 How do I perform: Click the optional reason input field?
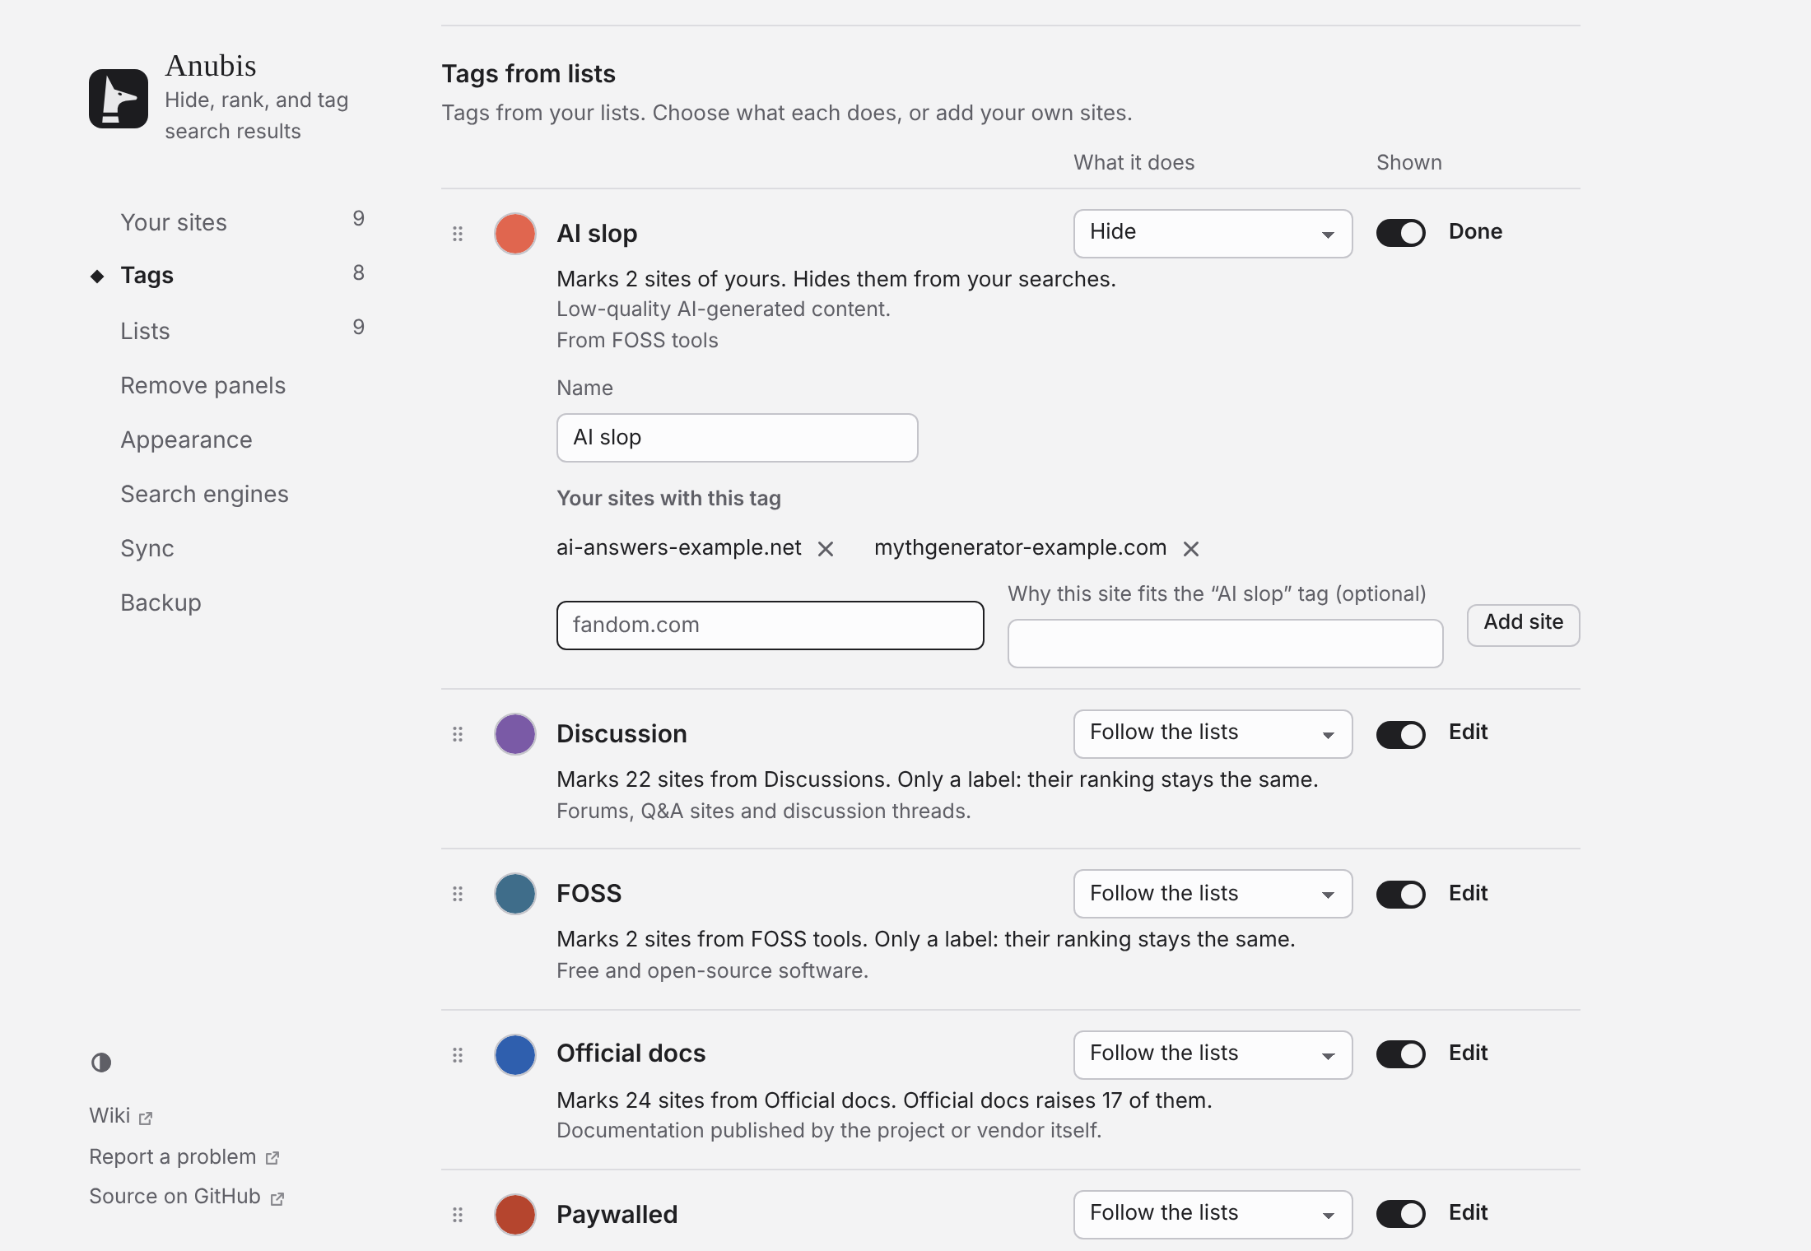1225,644
